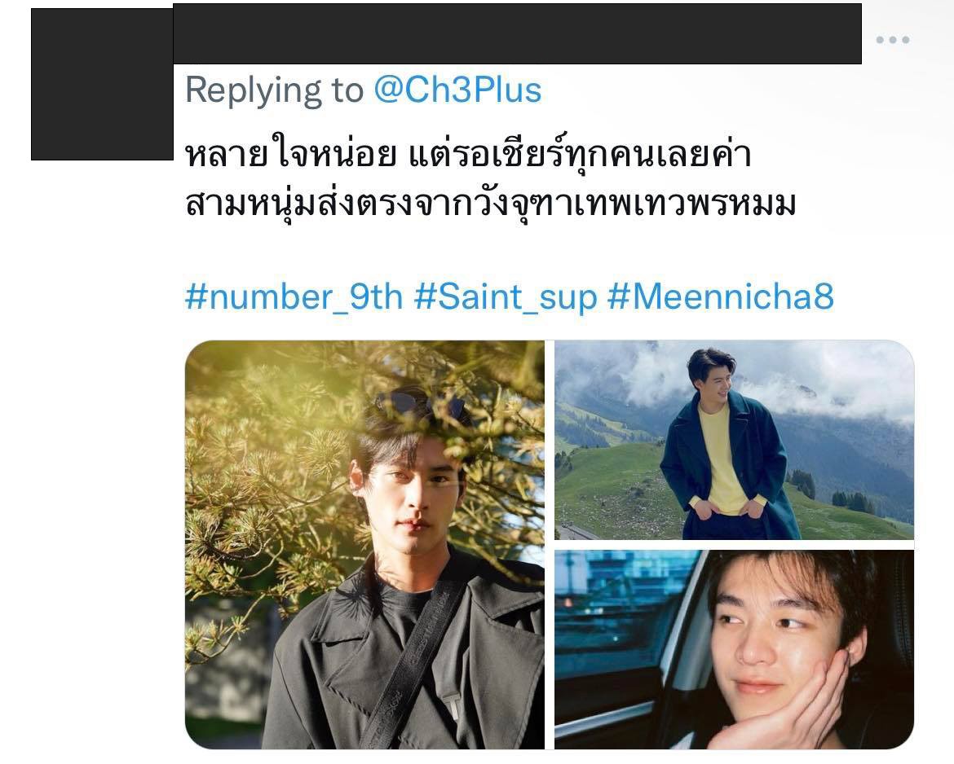Click the first line of Thai tweet text
This screenshot has height=764, width=954.
click(468, 155)
